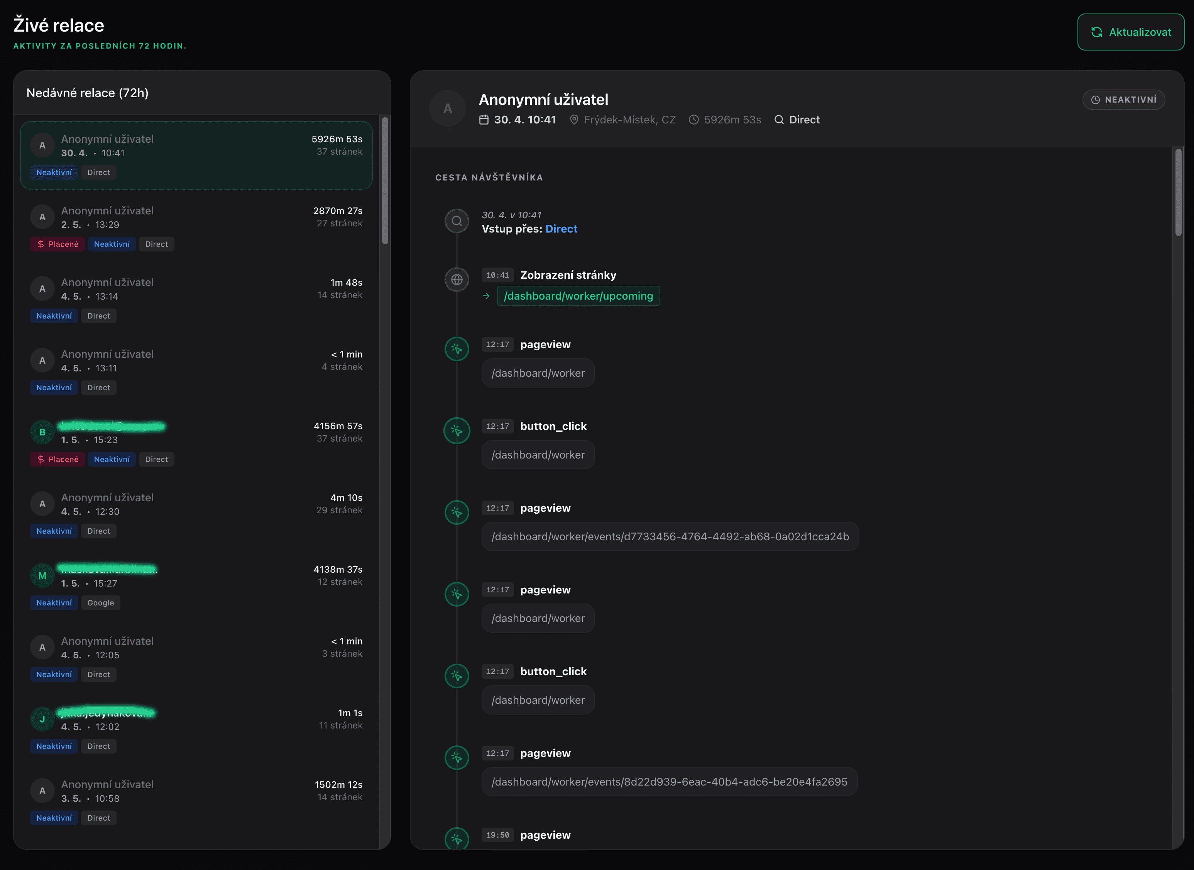The width and height of the screenshot is (1194, 870).
Task: Click avatar J of session 4. 5. 12:02
Action: pos(42,719)
